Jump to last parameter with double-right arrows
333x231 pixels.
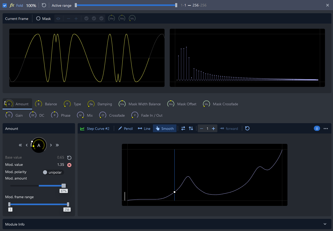tap(57, 145)
